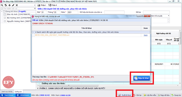Expand PHẦN 2 danh sách đề nghị điều chỉnh
This screenshot has width=182, height=97.
38,88
